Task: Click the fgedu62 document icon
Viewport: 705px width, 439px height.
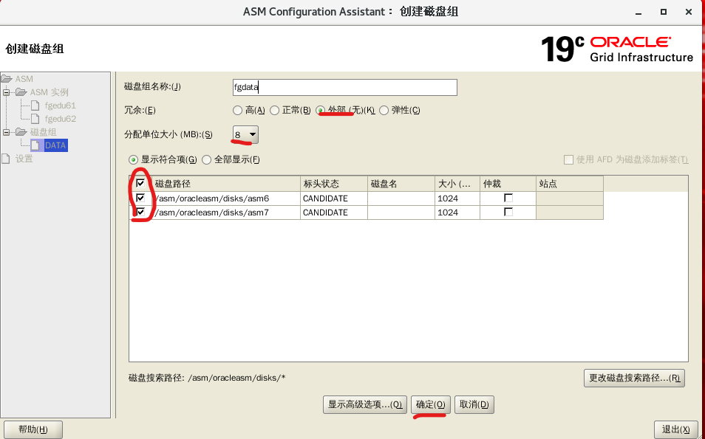Action: coord(35,119)
